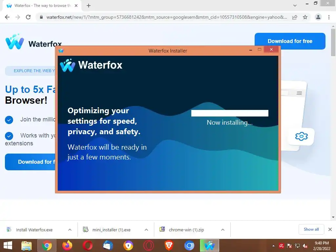Bookmark this tab with star icon
Image resolution: width=336 pixels, height=252 pixels.
305,17
